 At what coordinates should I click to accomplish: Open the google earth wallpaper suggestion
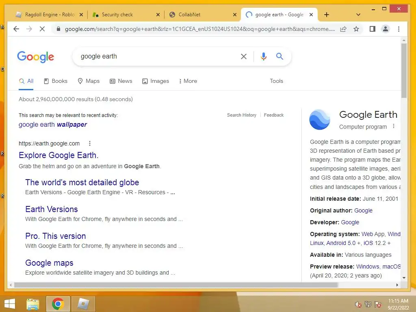click(53, 124)
